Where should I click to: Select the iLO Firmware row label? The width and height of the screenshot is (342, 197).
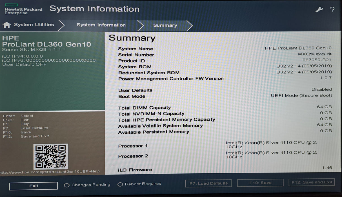(x=135, y=170)
